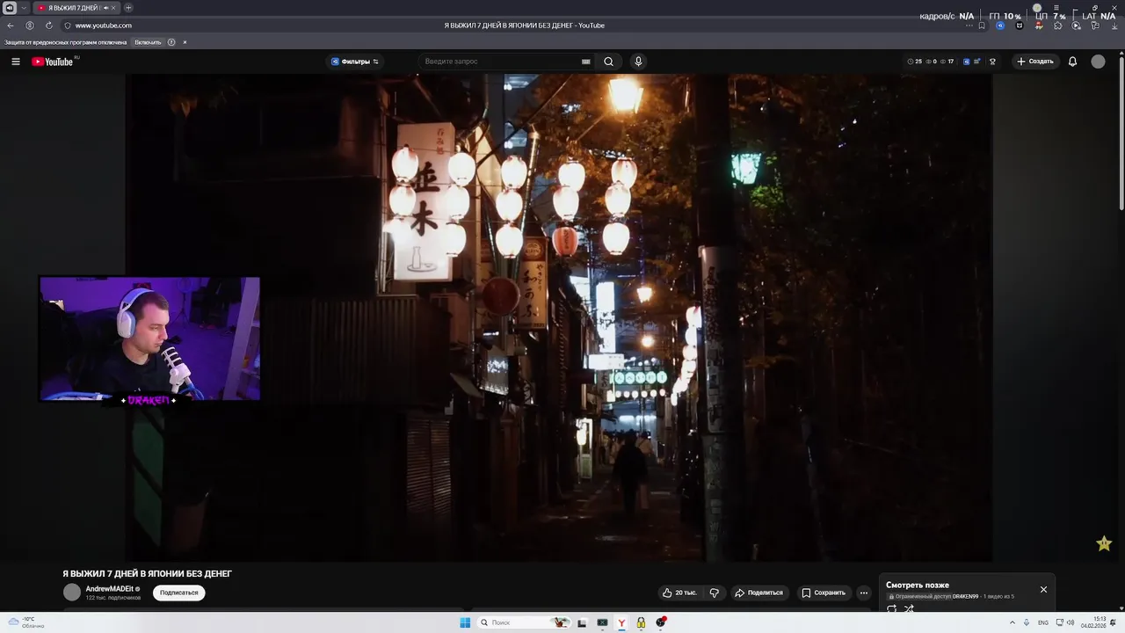Open more actions three-dots beside Сохранить

[864, 593]
